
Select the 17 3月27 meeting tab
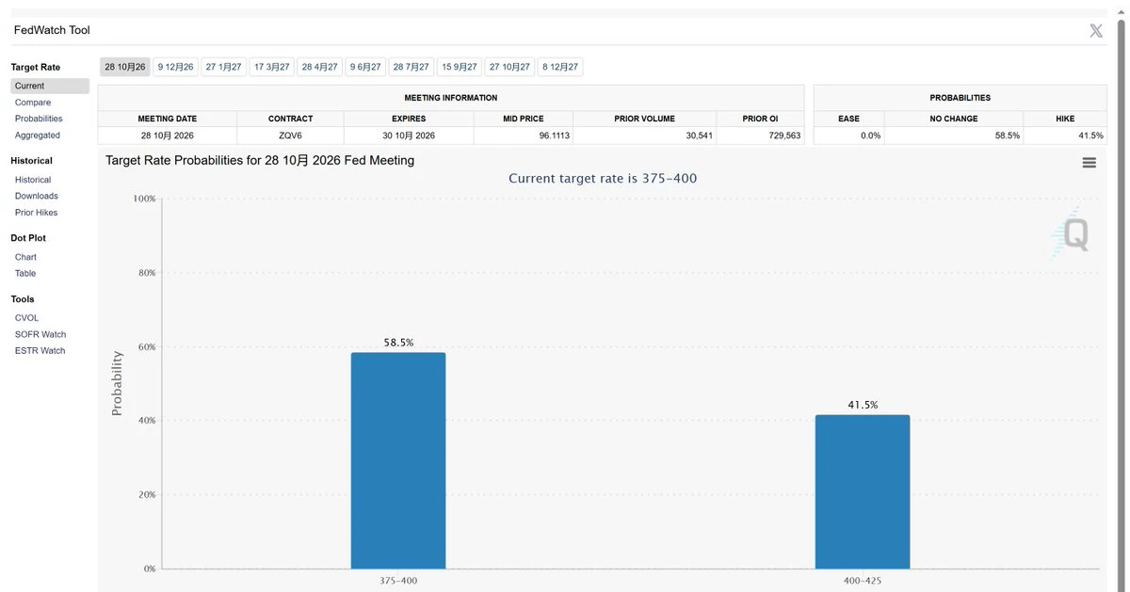point(272,67)
